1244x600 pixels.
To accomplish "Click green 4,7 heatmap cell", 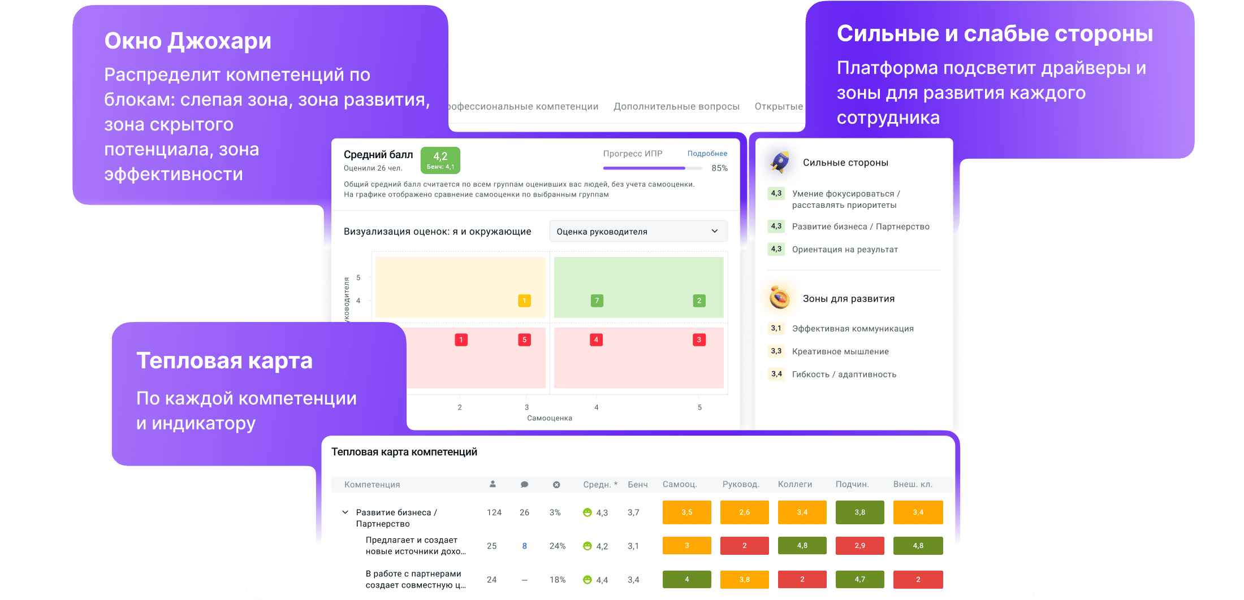I will (860, 580).
